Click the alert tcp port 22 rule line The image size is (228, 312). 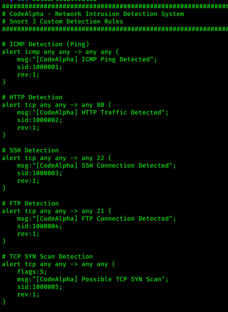click(x=57, y=158)
